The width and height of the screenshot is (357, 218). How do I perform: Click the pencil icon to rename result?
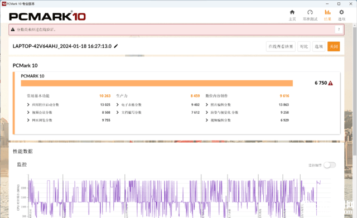point(116,46)
